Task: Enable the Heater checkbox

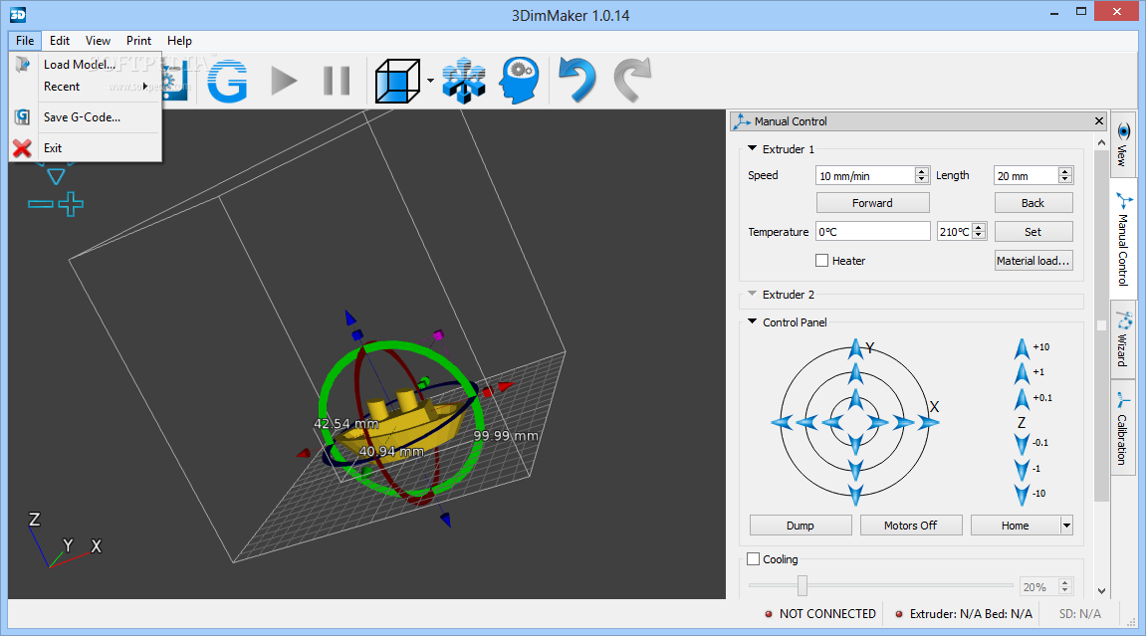Action: pyautogui.click(x=822, y=260)
